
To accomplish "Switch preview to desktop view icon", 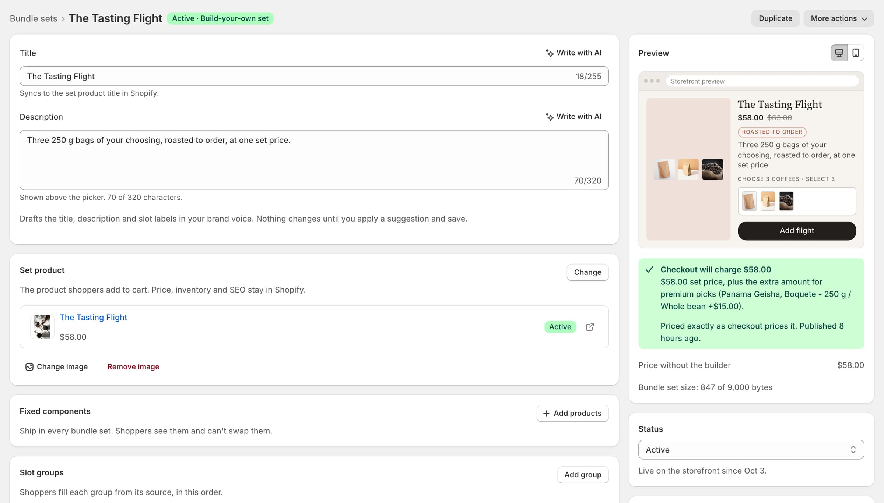I will pos(839,53).
